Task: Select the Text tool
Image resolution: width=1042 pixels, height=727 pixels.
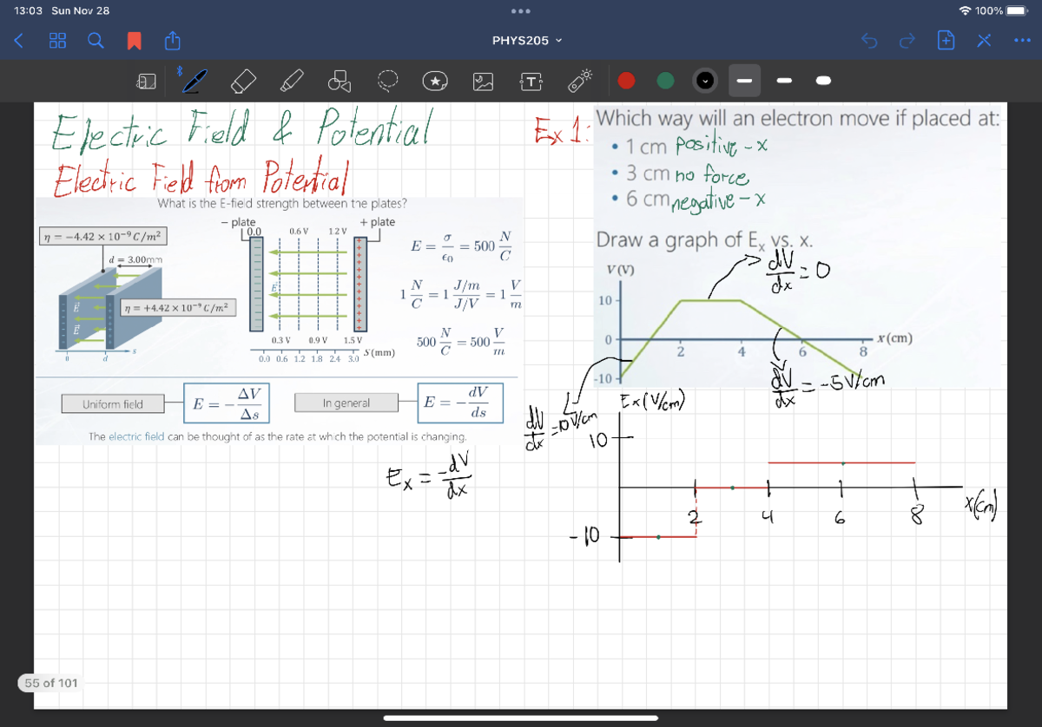Action: [x=531, y=82]
